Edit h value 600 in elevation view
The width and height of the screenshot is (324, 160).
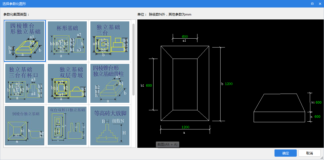click(x=317, y=117)
